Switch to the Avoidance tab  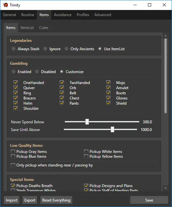click(63, 15)
